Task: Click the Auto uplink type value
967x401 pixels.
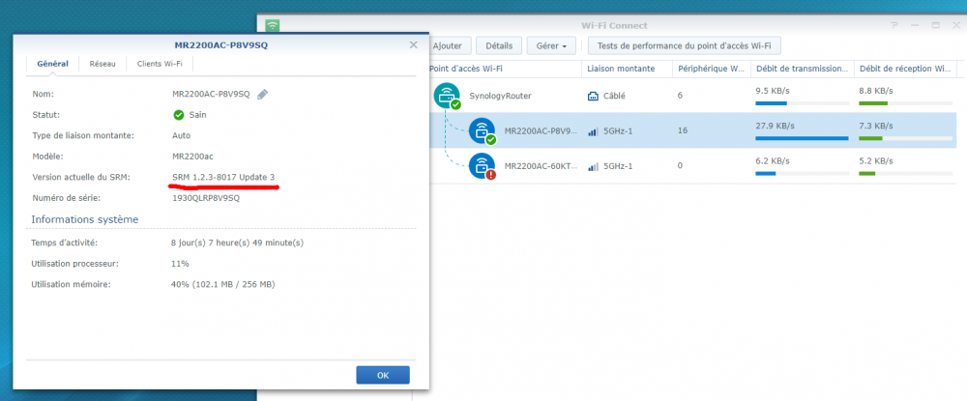Action: click(182, 135)
